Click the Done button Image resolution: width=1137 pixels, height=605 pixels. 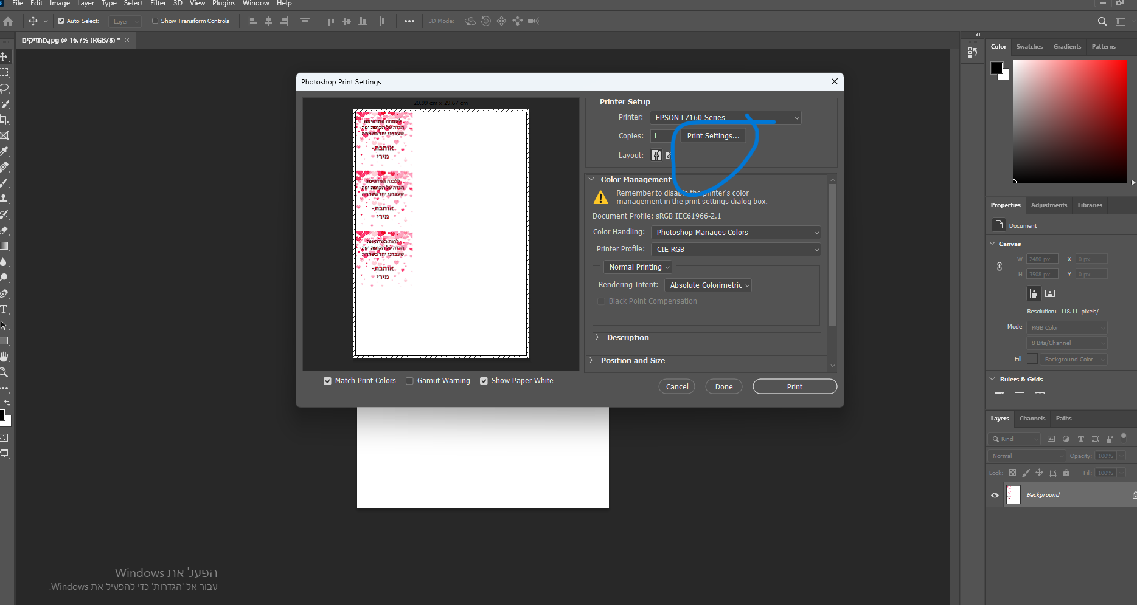coord(724,387)
